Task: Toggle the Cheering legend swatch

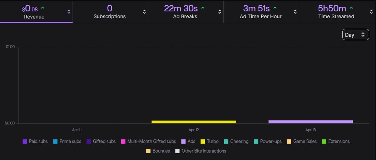Action: (x=226, y=142)
